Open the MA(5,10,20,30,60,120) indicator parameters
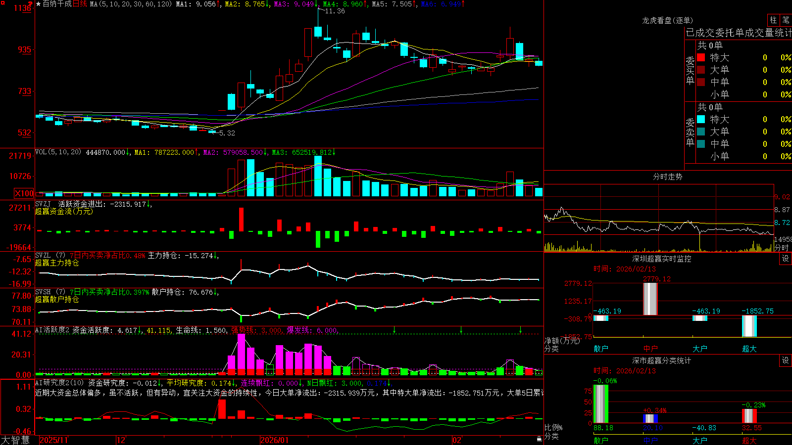792x445 pixels. tap(131, 4)
